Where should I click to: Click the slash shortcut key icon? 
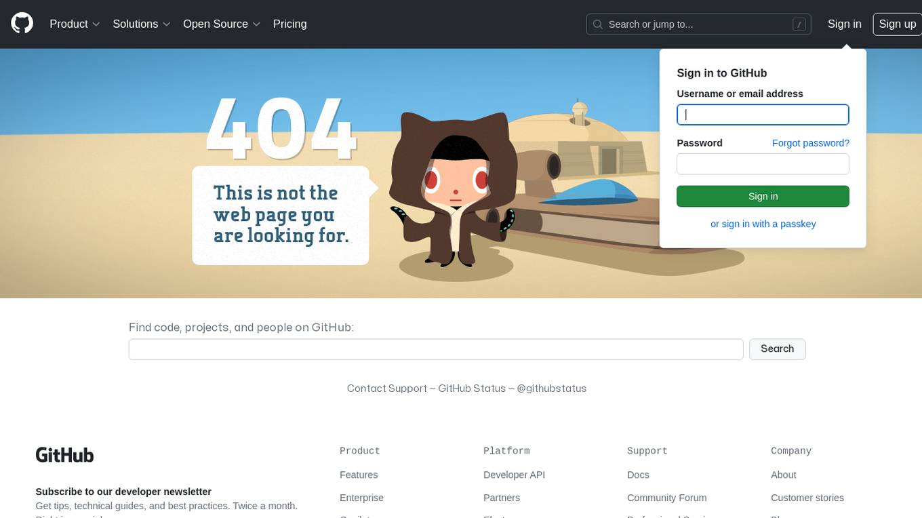[x=799, y=24]
